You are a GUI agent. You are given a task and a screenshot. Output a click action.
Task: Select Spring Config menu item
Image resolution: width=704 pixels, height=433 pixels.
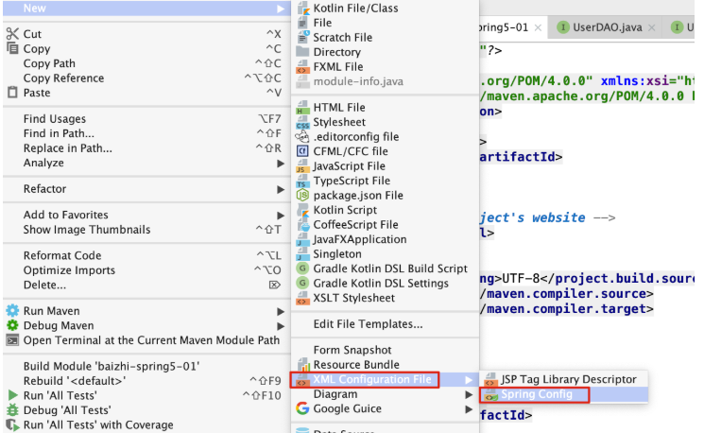pyautogui.click(x=564, y=394)
